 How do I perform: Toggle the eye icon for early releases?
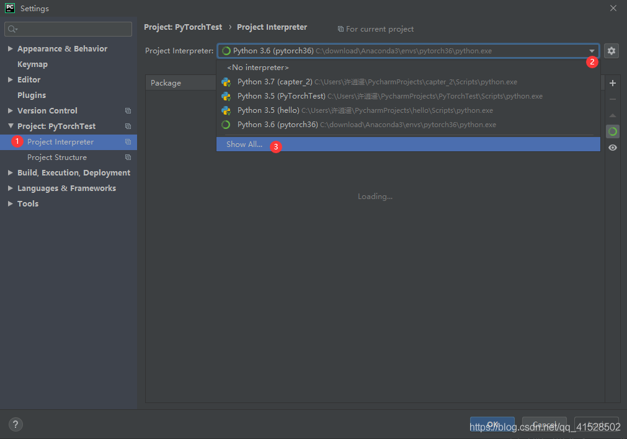coord(613,148)
